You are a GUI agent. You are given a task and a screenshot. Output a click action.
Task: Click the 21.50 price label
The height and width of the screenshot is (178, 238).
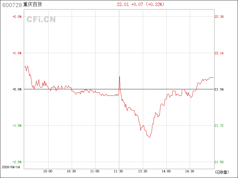(219, 162)
